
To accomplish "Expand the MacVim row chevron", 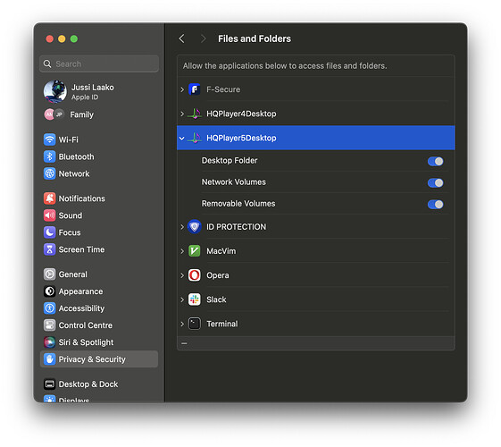I will (x=182, y=251).
